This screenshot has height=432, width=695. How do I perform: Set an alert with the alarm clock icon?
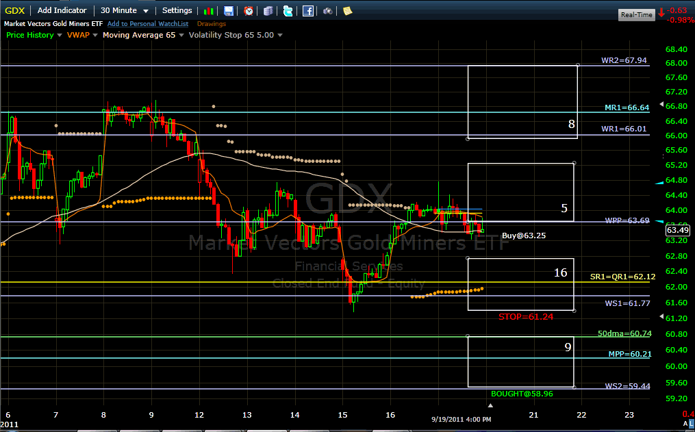(x=248, y=11)
